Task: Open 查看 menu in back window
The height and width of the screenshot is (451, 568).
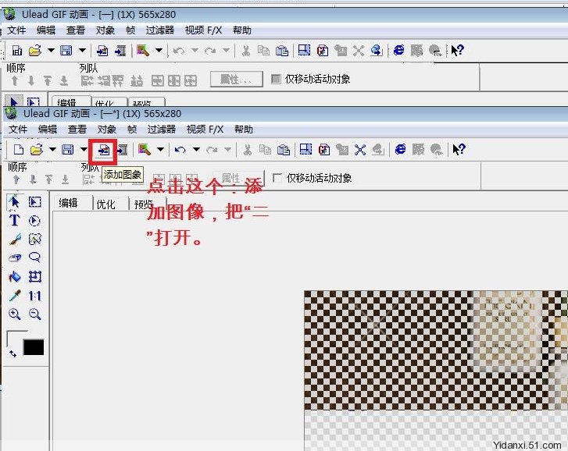Action: tap(76, 30)
